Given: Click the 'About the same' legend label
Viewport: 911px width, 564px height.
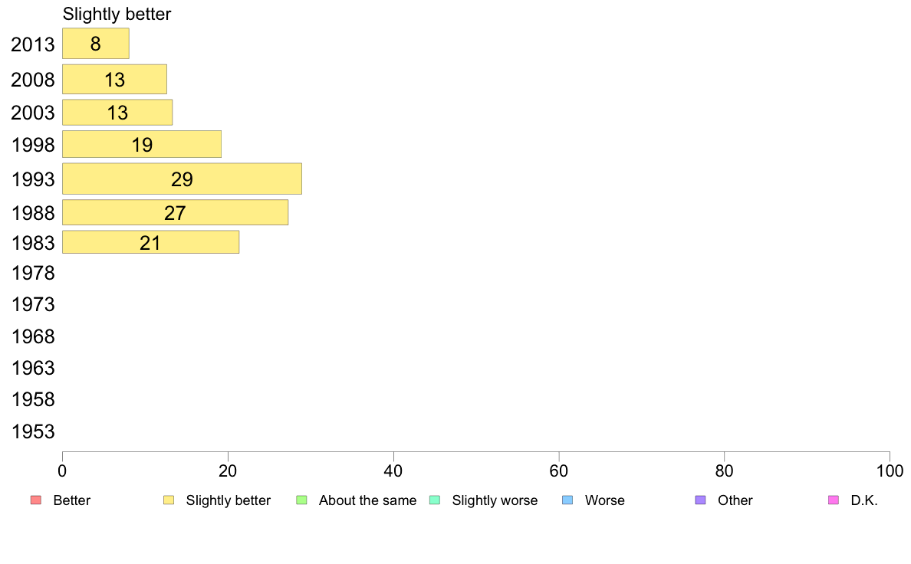Looking at the screenshot, I should (368, 500).
